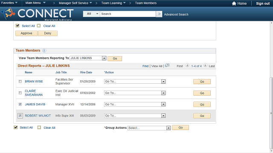Click Go button beside Group Actions
This screenshot has width=273, height=153.
180,127
